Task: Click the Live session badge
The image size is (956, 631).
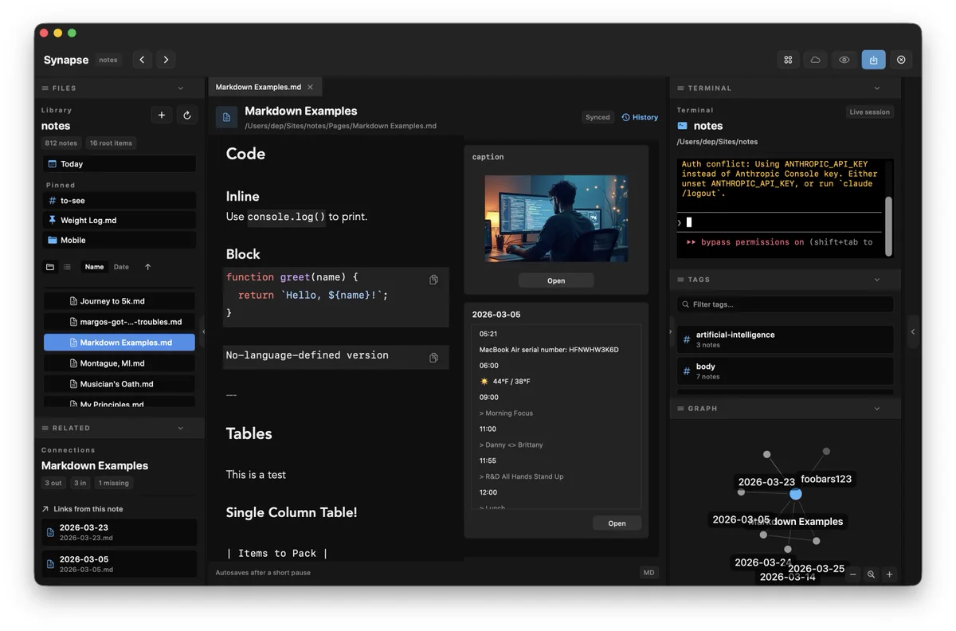Action: pyautogui.click(x=869, y=112)
